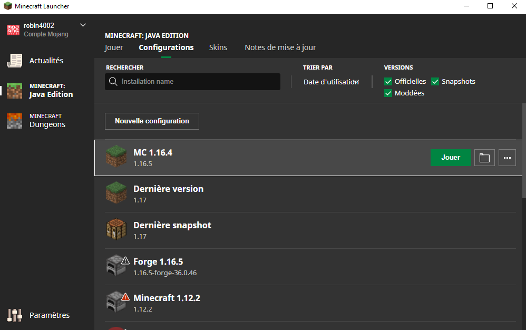Go to Actualités in the sidebar
The image size is (526, 330).
(x=46, y=61)
